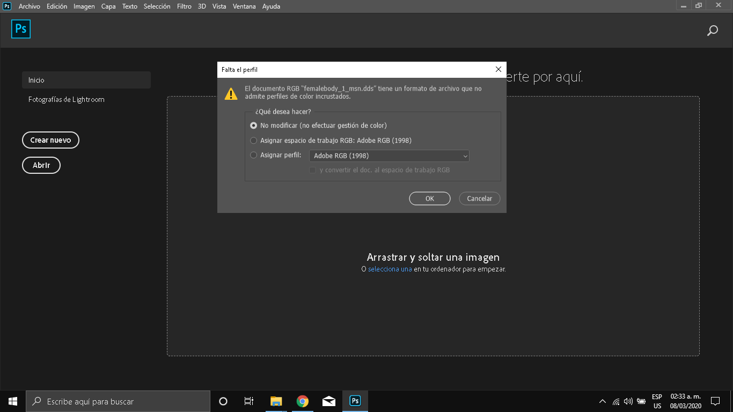Open the Edición menu

click(x=57, y=6)
